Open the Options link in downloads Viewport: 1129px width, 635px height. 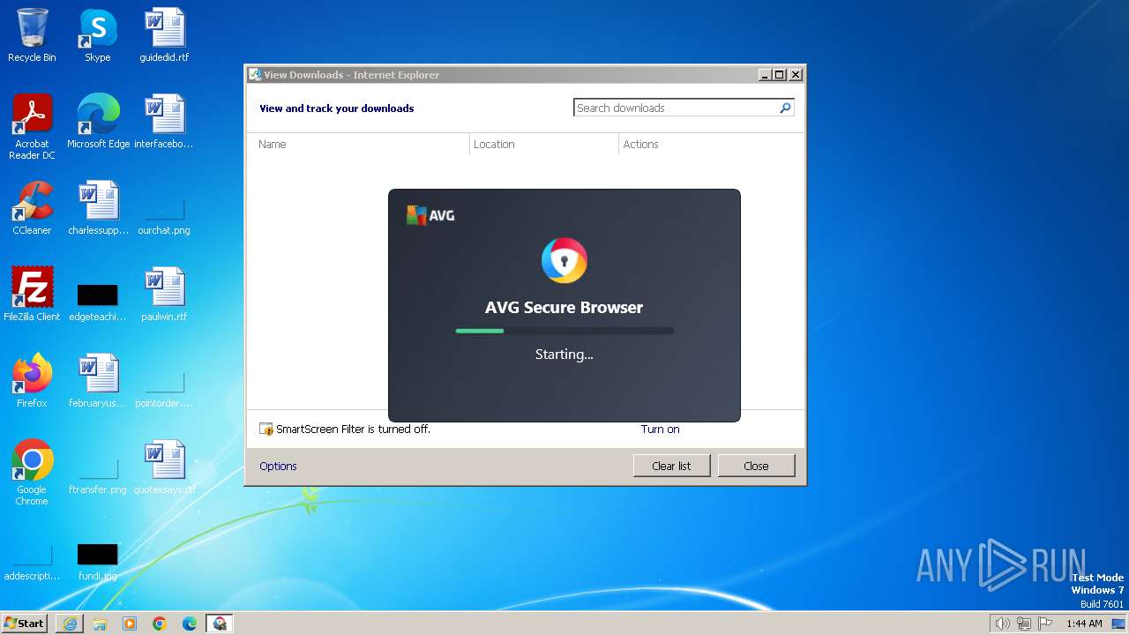click(x=278, y=466)
